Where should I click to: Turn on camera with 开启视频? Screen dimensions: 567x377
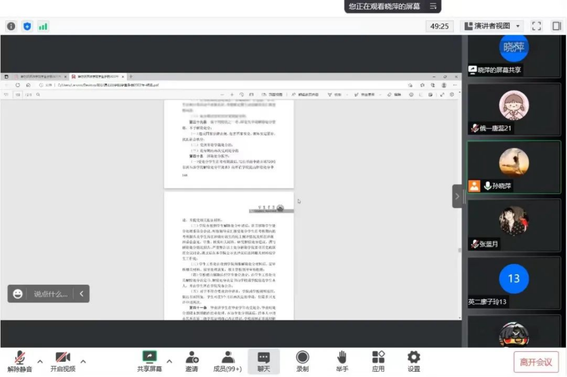click(63, 361)
